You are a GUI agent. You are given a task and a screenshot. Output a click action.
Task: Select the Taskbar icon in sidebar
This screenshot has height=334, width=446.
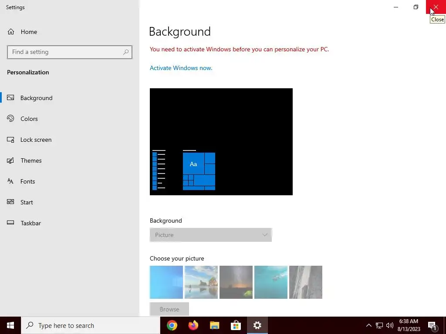[10, 223]
